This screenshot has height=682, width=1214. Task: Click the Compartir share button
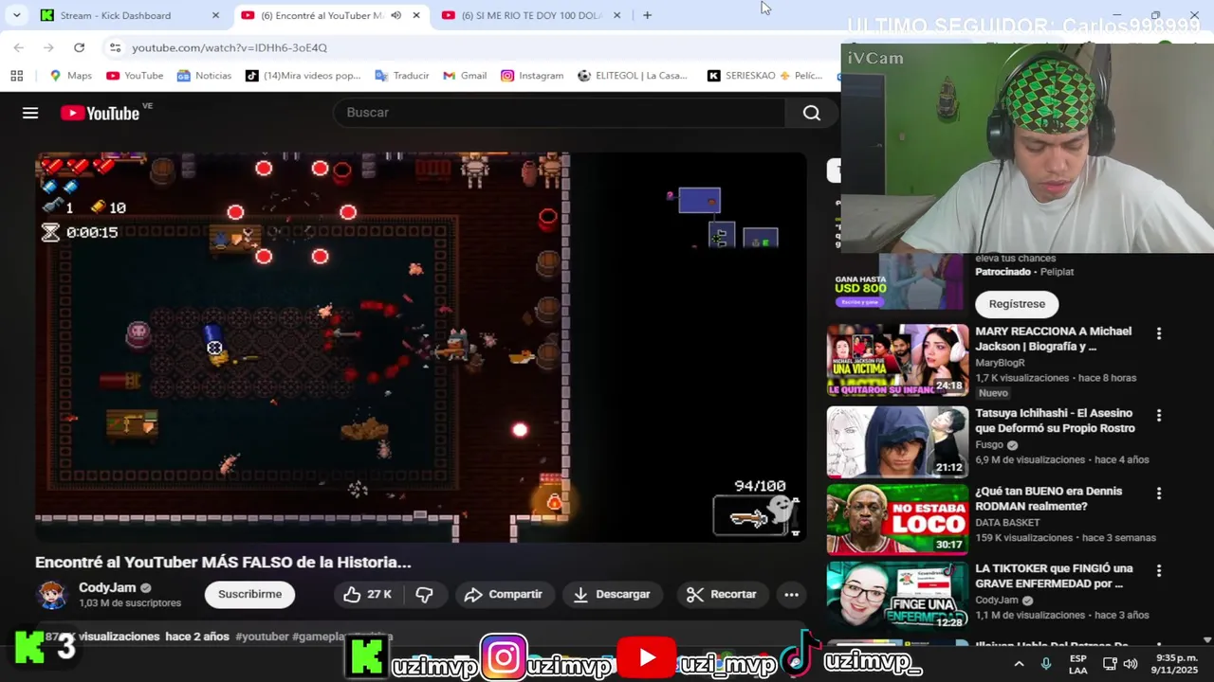pyautogui.click(x=504, y=594)
